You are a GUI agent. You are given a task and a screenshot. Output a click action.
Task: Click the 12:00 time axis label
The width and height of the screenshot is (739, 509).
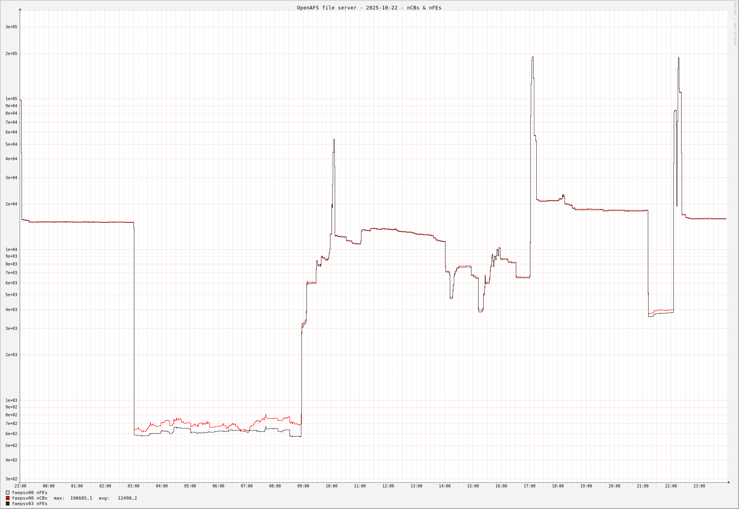click(388, 486)
